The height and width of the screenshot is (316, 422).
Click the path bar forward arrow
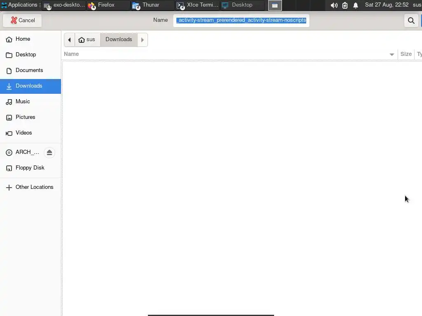coord(142,40)
